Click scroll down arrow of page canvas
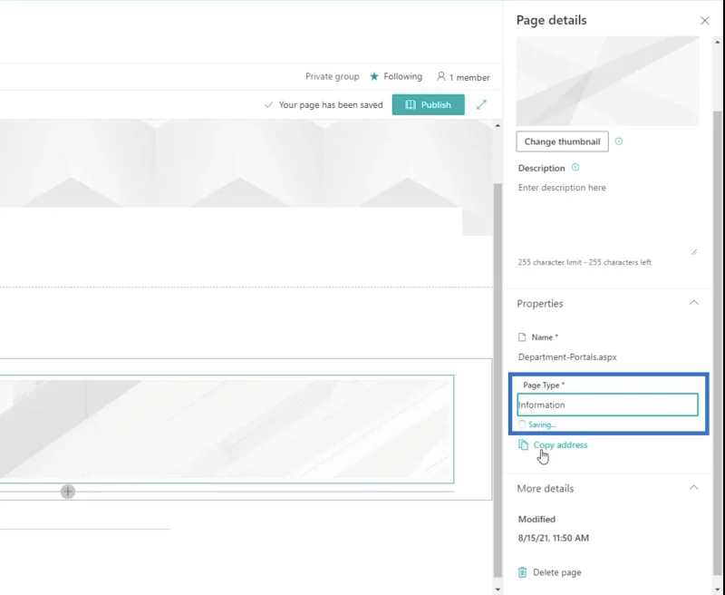 498,590
